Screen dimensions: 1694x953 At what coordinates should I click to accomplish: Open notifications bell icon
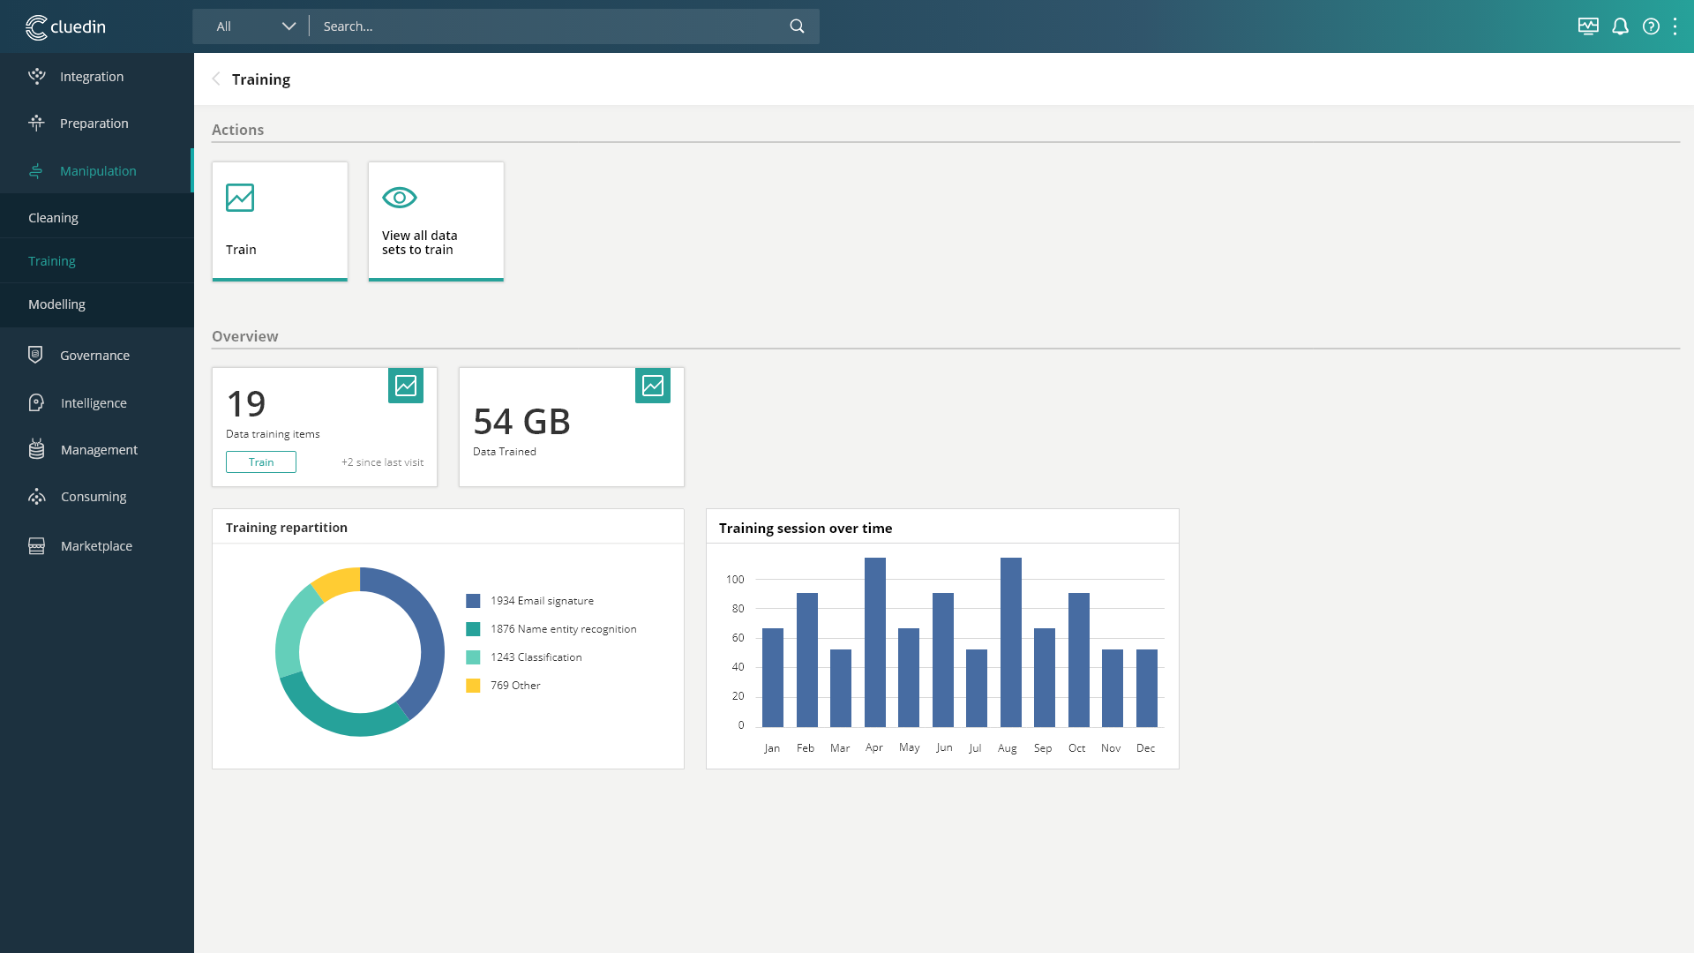[x=1620, y=26]
